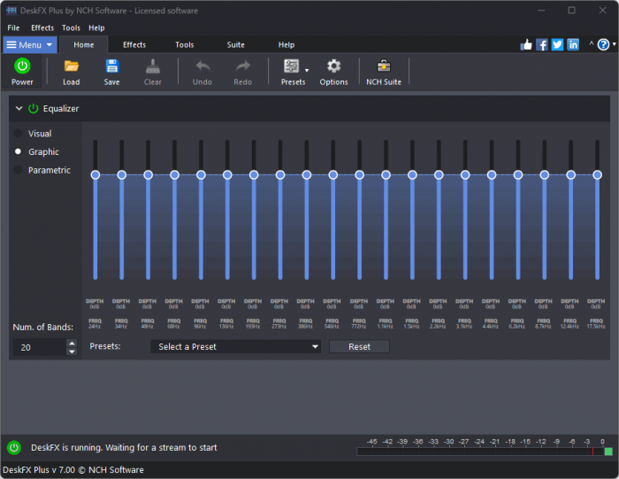Image resolution: width=619 pixels, height=479 pixels.
Task: Open the Tools menu in menu bar
Action: point(71,27)
